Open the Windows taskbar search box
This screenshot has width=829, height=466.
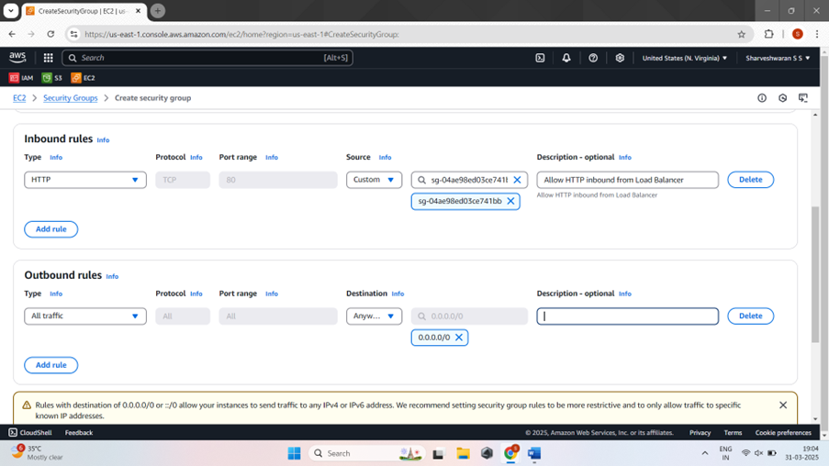click(366, 453)
